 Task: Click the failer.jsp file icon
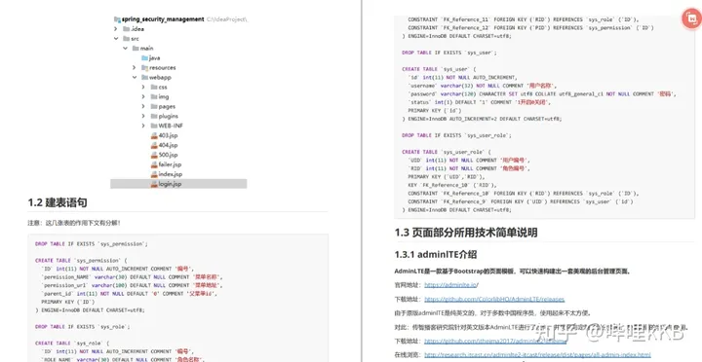(x=154, y=164)
